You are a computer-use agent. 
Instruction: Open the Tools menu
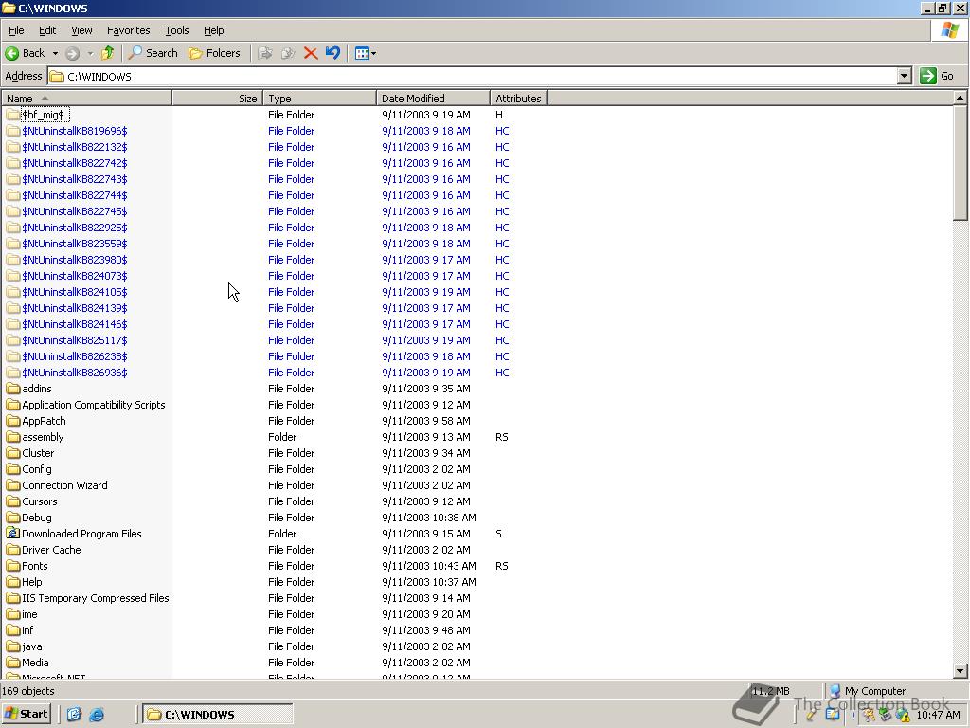[176, 30]
